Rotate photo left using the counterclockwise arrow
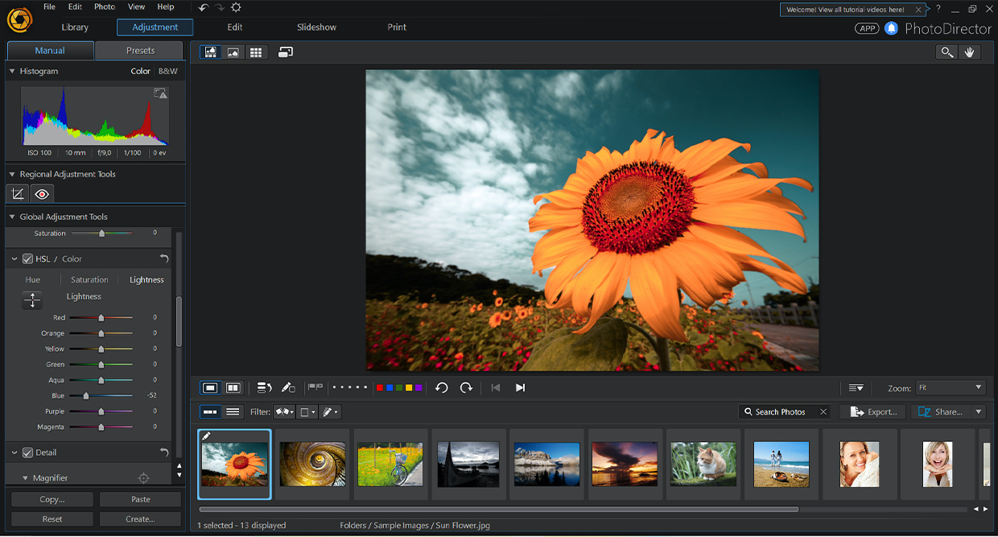 pyautogui.click(x=441, y=388)
